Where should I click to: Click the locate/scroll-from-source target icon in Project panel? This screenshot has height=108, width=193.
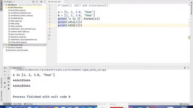pos(33,2)
